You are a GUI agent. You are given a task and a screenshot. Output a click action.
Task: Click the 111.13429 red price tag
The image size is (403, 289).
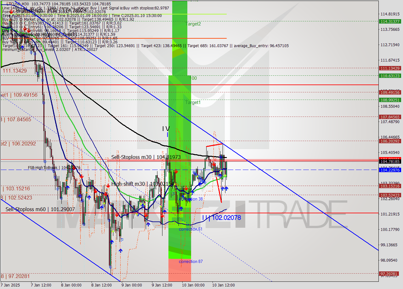click(390, 68)
